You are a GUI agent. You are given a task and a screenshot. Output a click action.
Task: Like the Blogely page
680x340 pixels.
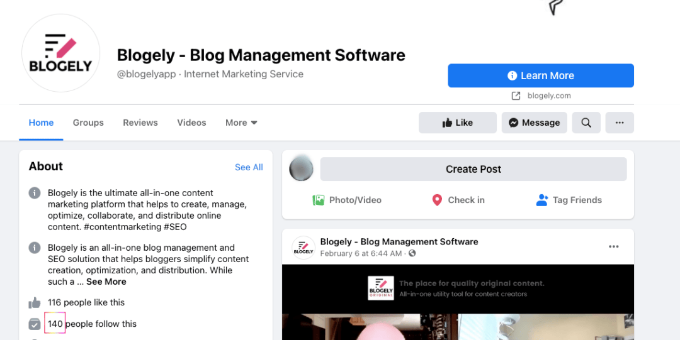[458, 123]
